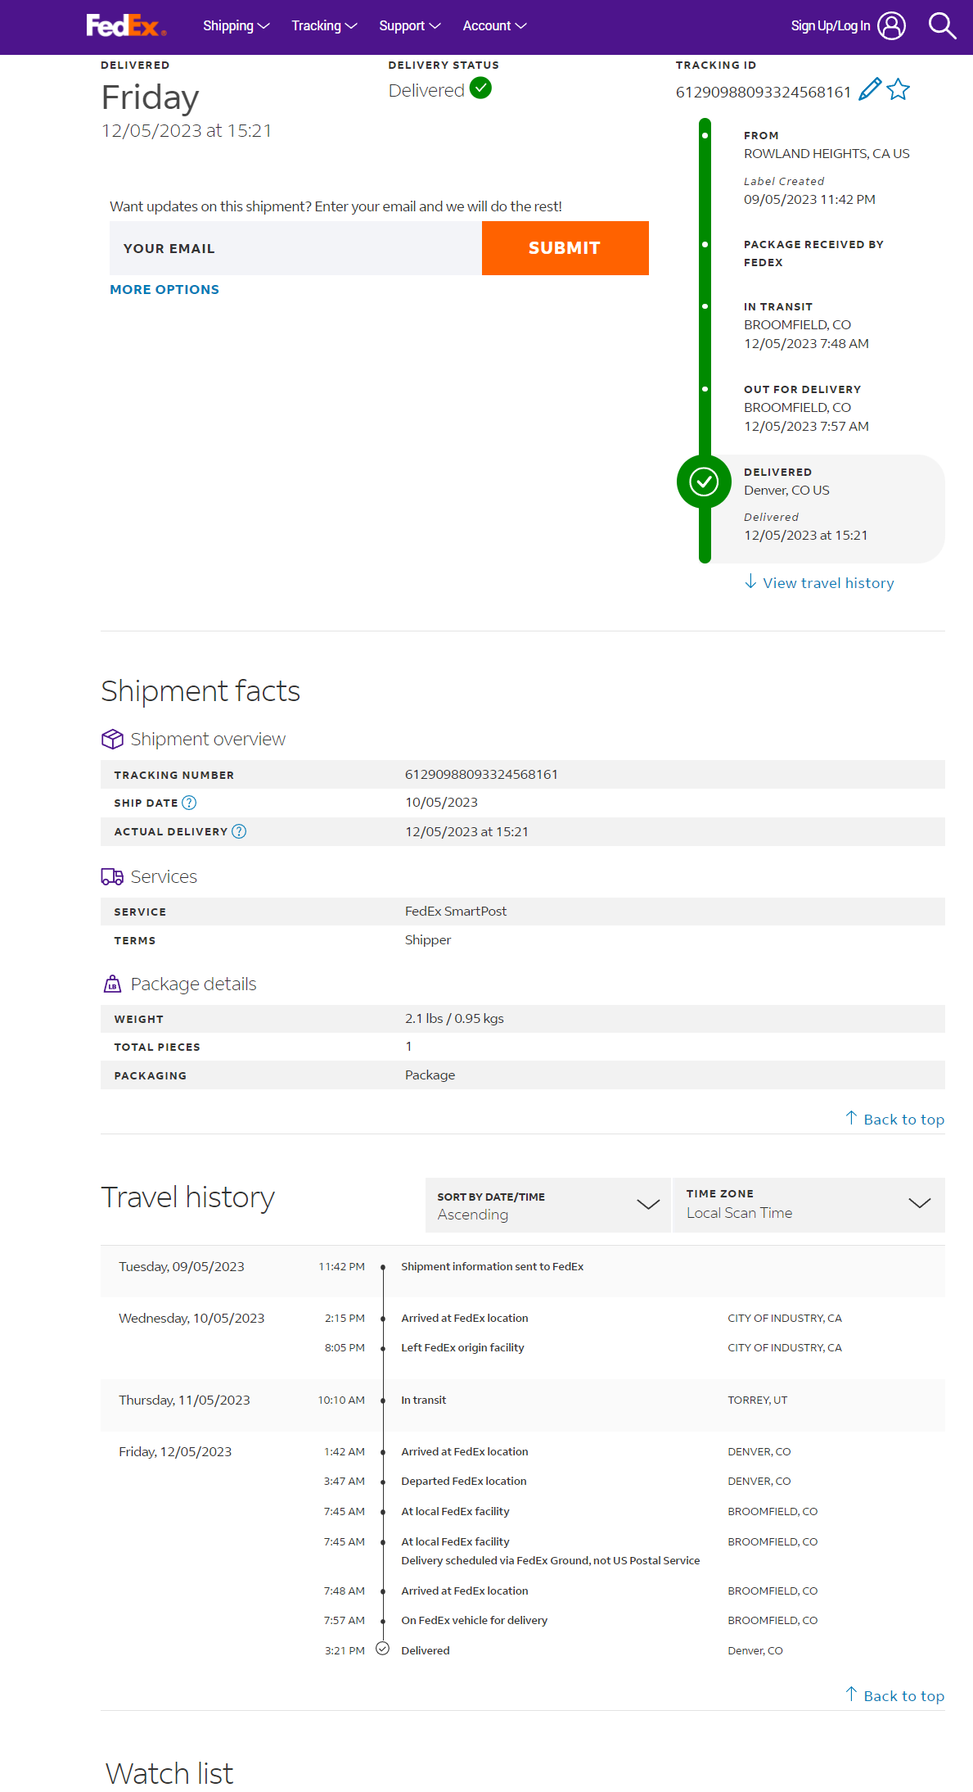Image resolution: width=973 pixels, height=1792 pixels.
Task: Open the Shipping menu
Action: click(x=236, y=26)
